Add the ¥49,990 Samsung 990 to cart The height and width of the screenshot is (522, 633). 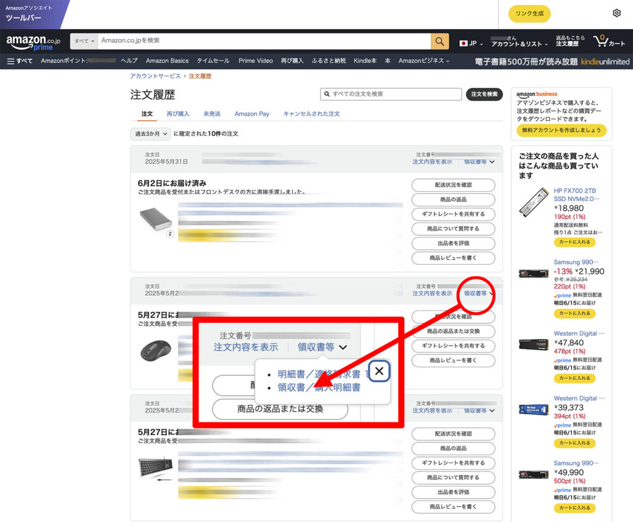[574, 508]
